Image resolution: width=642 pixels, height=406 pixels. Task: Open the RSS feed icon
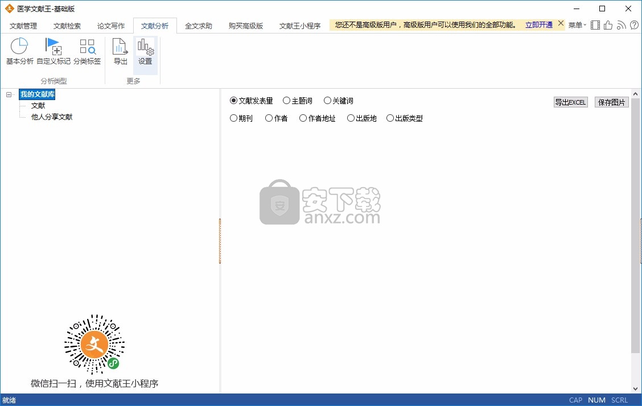coord(621,26)
